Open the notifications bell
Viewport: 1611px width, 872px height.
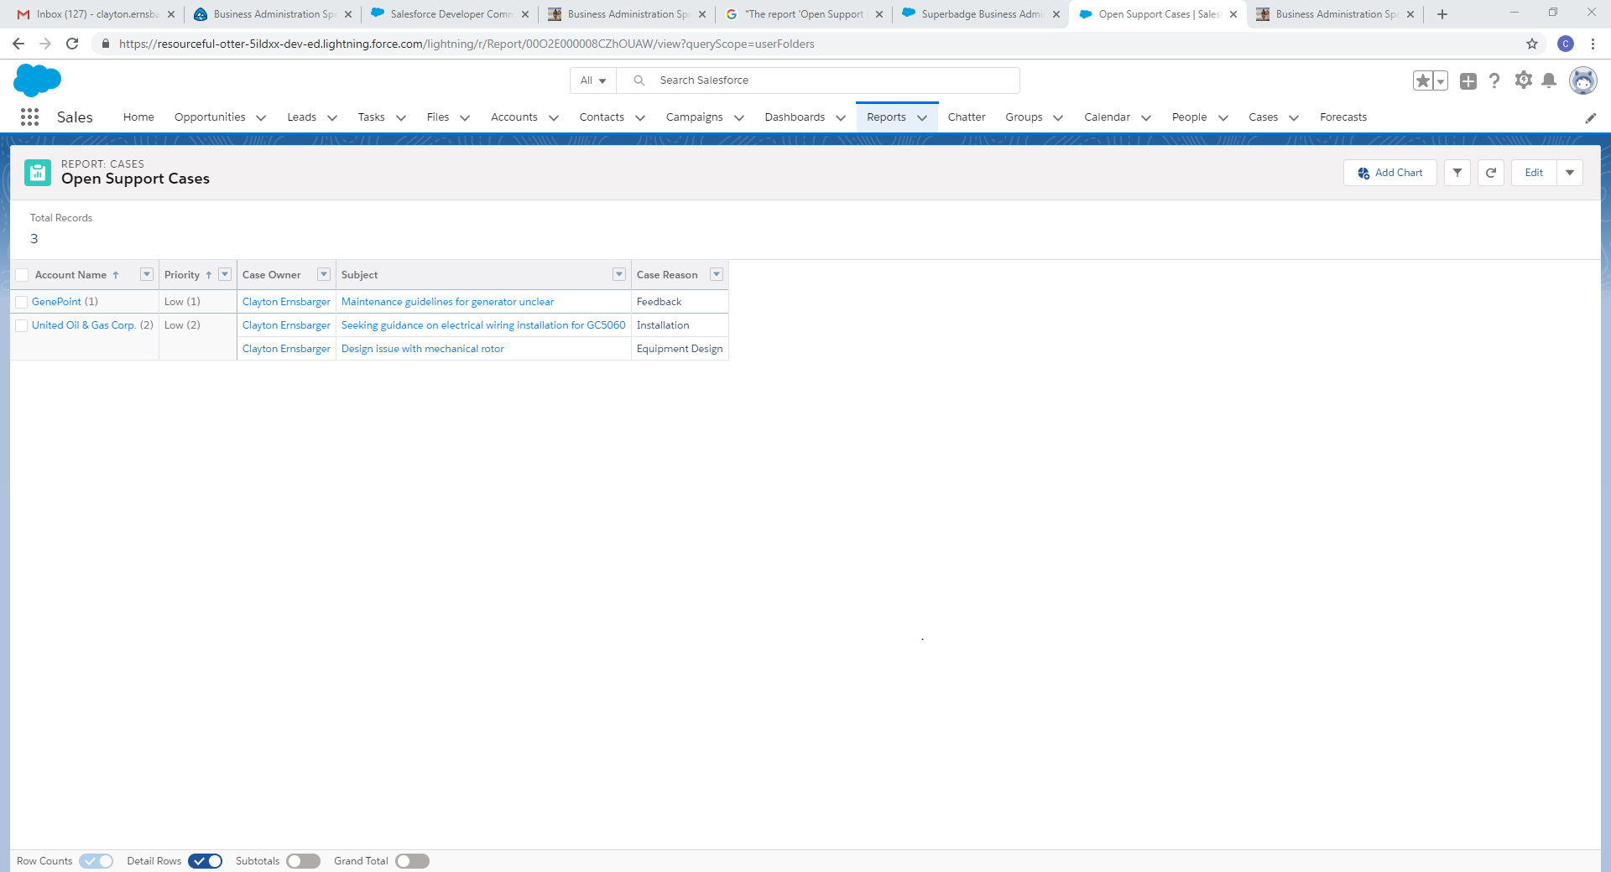(x=1549, y=80)
